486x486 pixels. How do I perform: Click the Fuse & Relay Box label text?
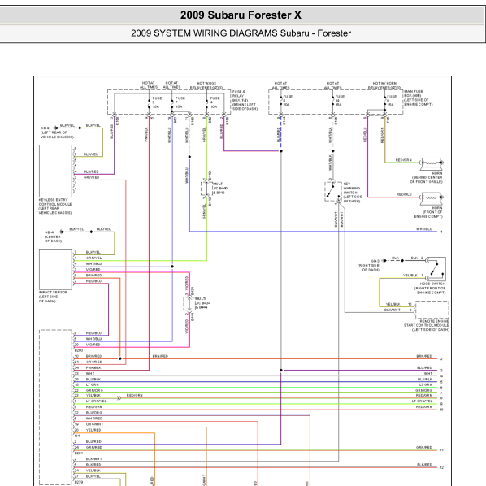(x=245, y=100)
